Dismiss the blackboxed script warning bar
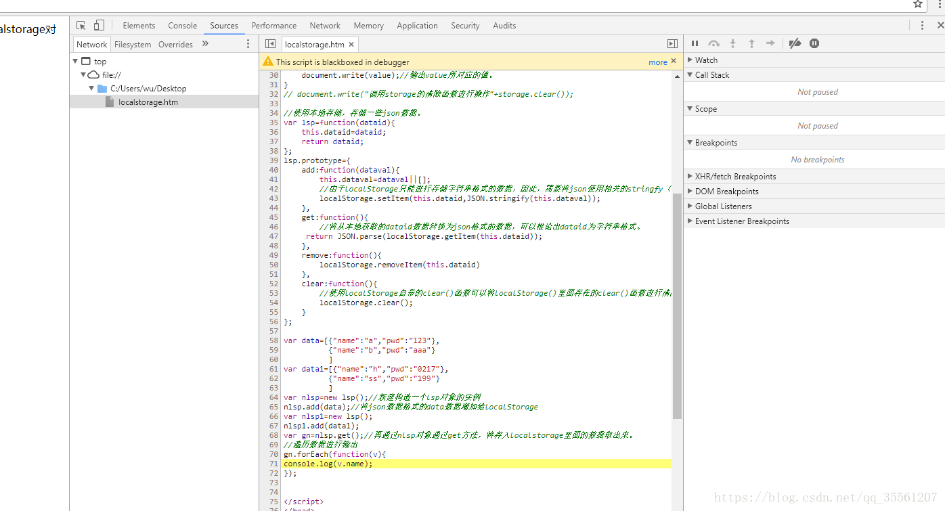945x511 pixels. point(674,61)
